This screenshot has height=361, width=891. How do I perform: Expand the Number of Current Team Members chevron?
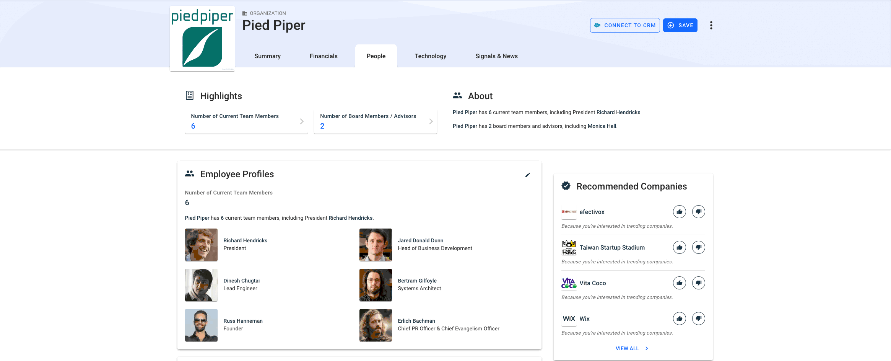tap(302, 121)
